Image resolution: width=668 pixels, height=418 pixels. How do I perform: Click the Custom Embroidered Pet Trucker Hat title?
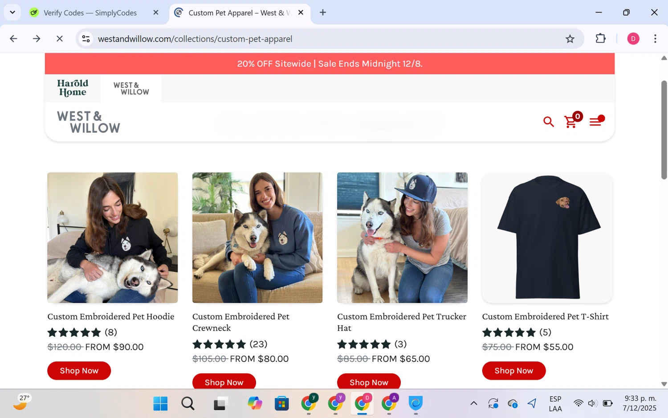(x=402, y=322)
